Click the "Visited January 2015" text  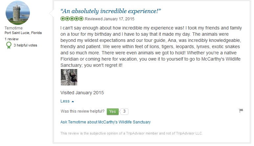click(x=82, y=93)
